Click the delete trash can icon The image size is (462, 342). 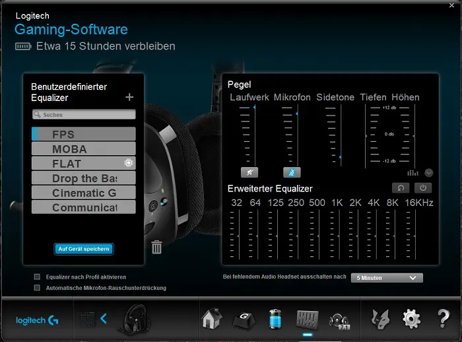pyautogui.click(x=156, y=247)
